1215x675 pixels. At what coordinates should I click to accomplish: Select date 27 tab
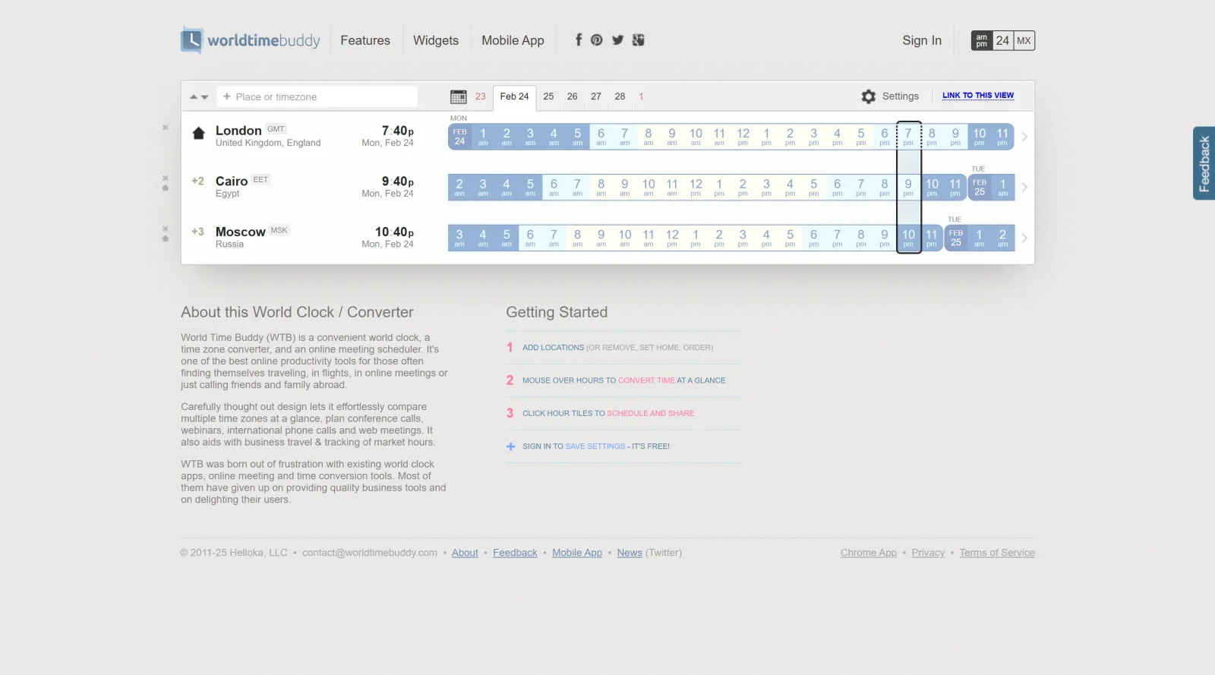pos(596,96)
